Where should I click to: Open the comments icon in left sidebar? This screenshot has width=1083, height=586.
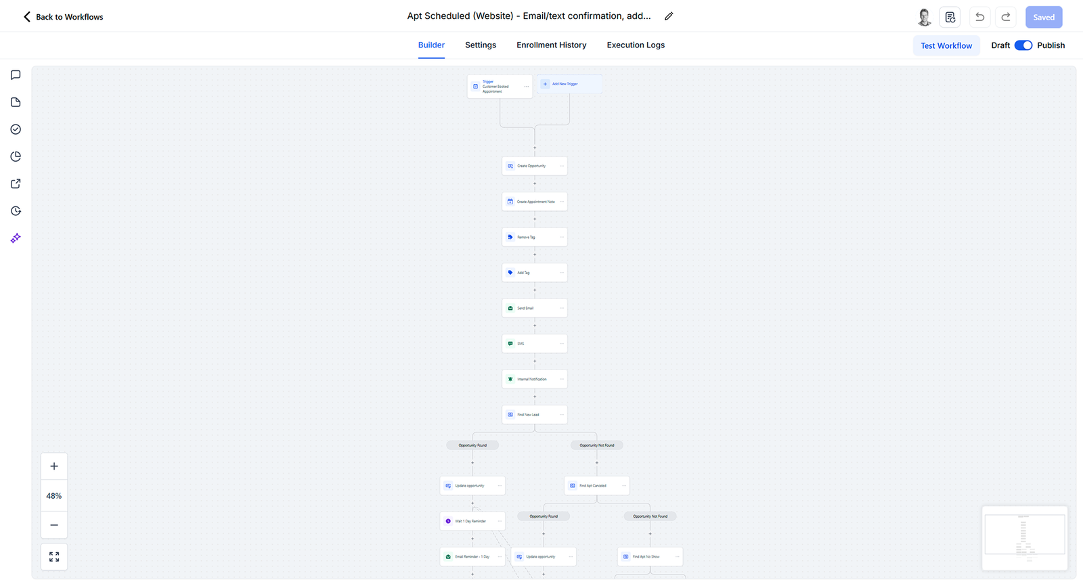[x=16, y=75]
